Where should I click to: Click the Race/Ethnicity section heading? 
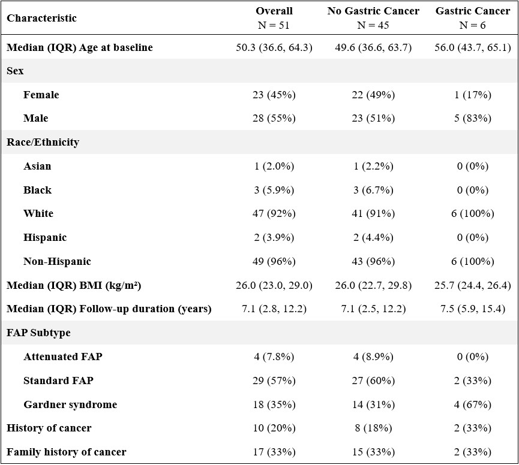click(x=43, y=143)
